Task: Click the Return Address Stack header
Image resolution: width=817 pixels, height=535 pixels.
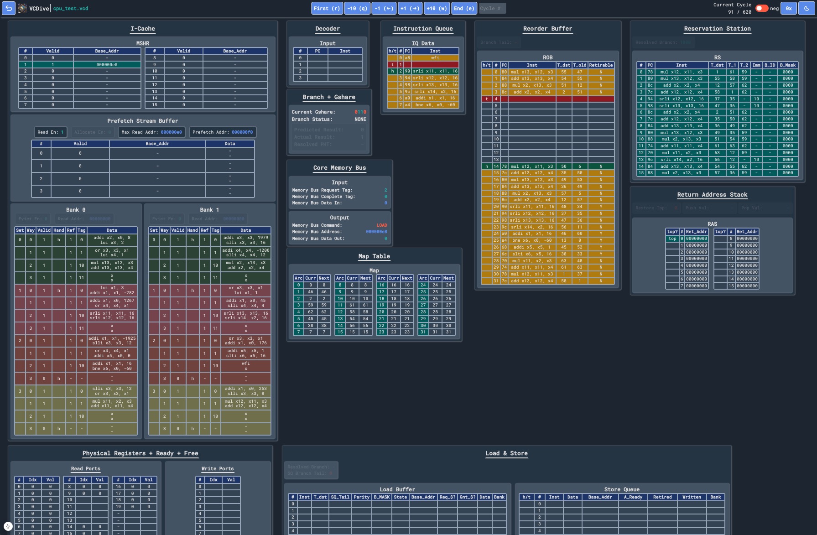Action: (712, 195)
